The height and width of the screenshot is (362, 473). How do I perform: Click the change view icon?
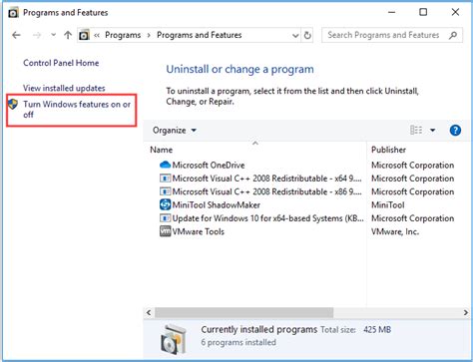(416, 130)
